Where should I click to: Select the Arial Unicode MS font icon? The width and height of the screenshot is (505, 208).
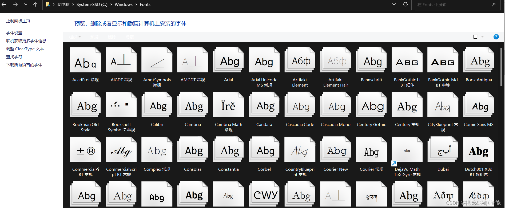click(x=264, y=60)
